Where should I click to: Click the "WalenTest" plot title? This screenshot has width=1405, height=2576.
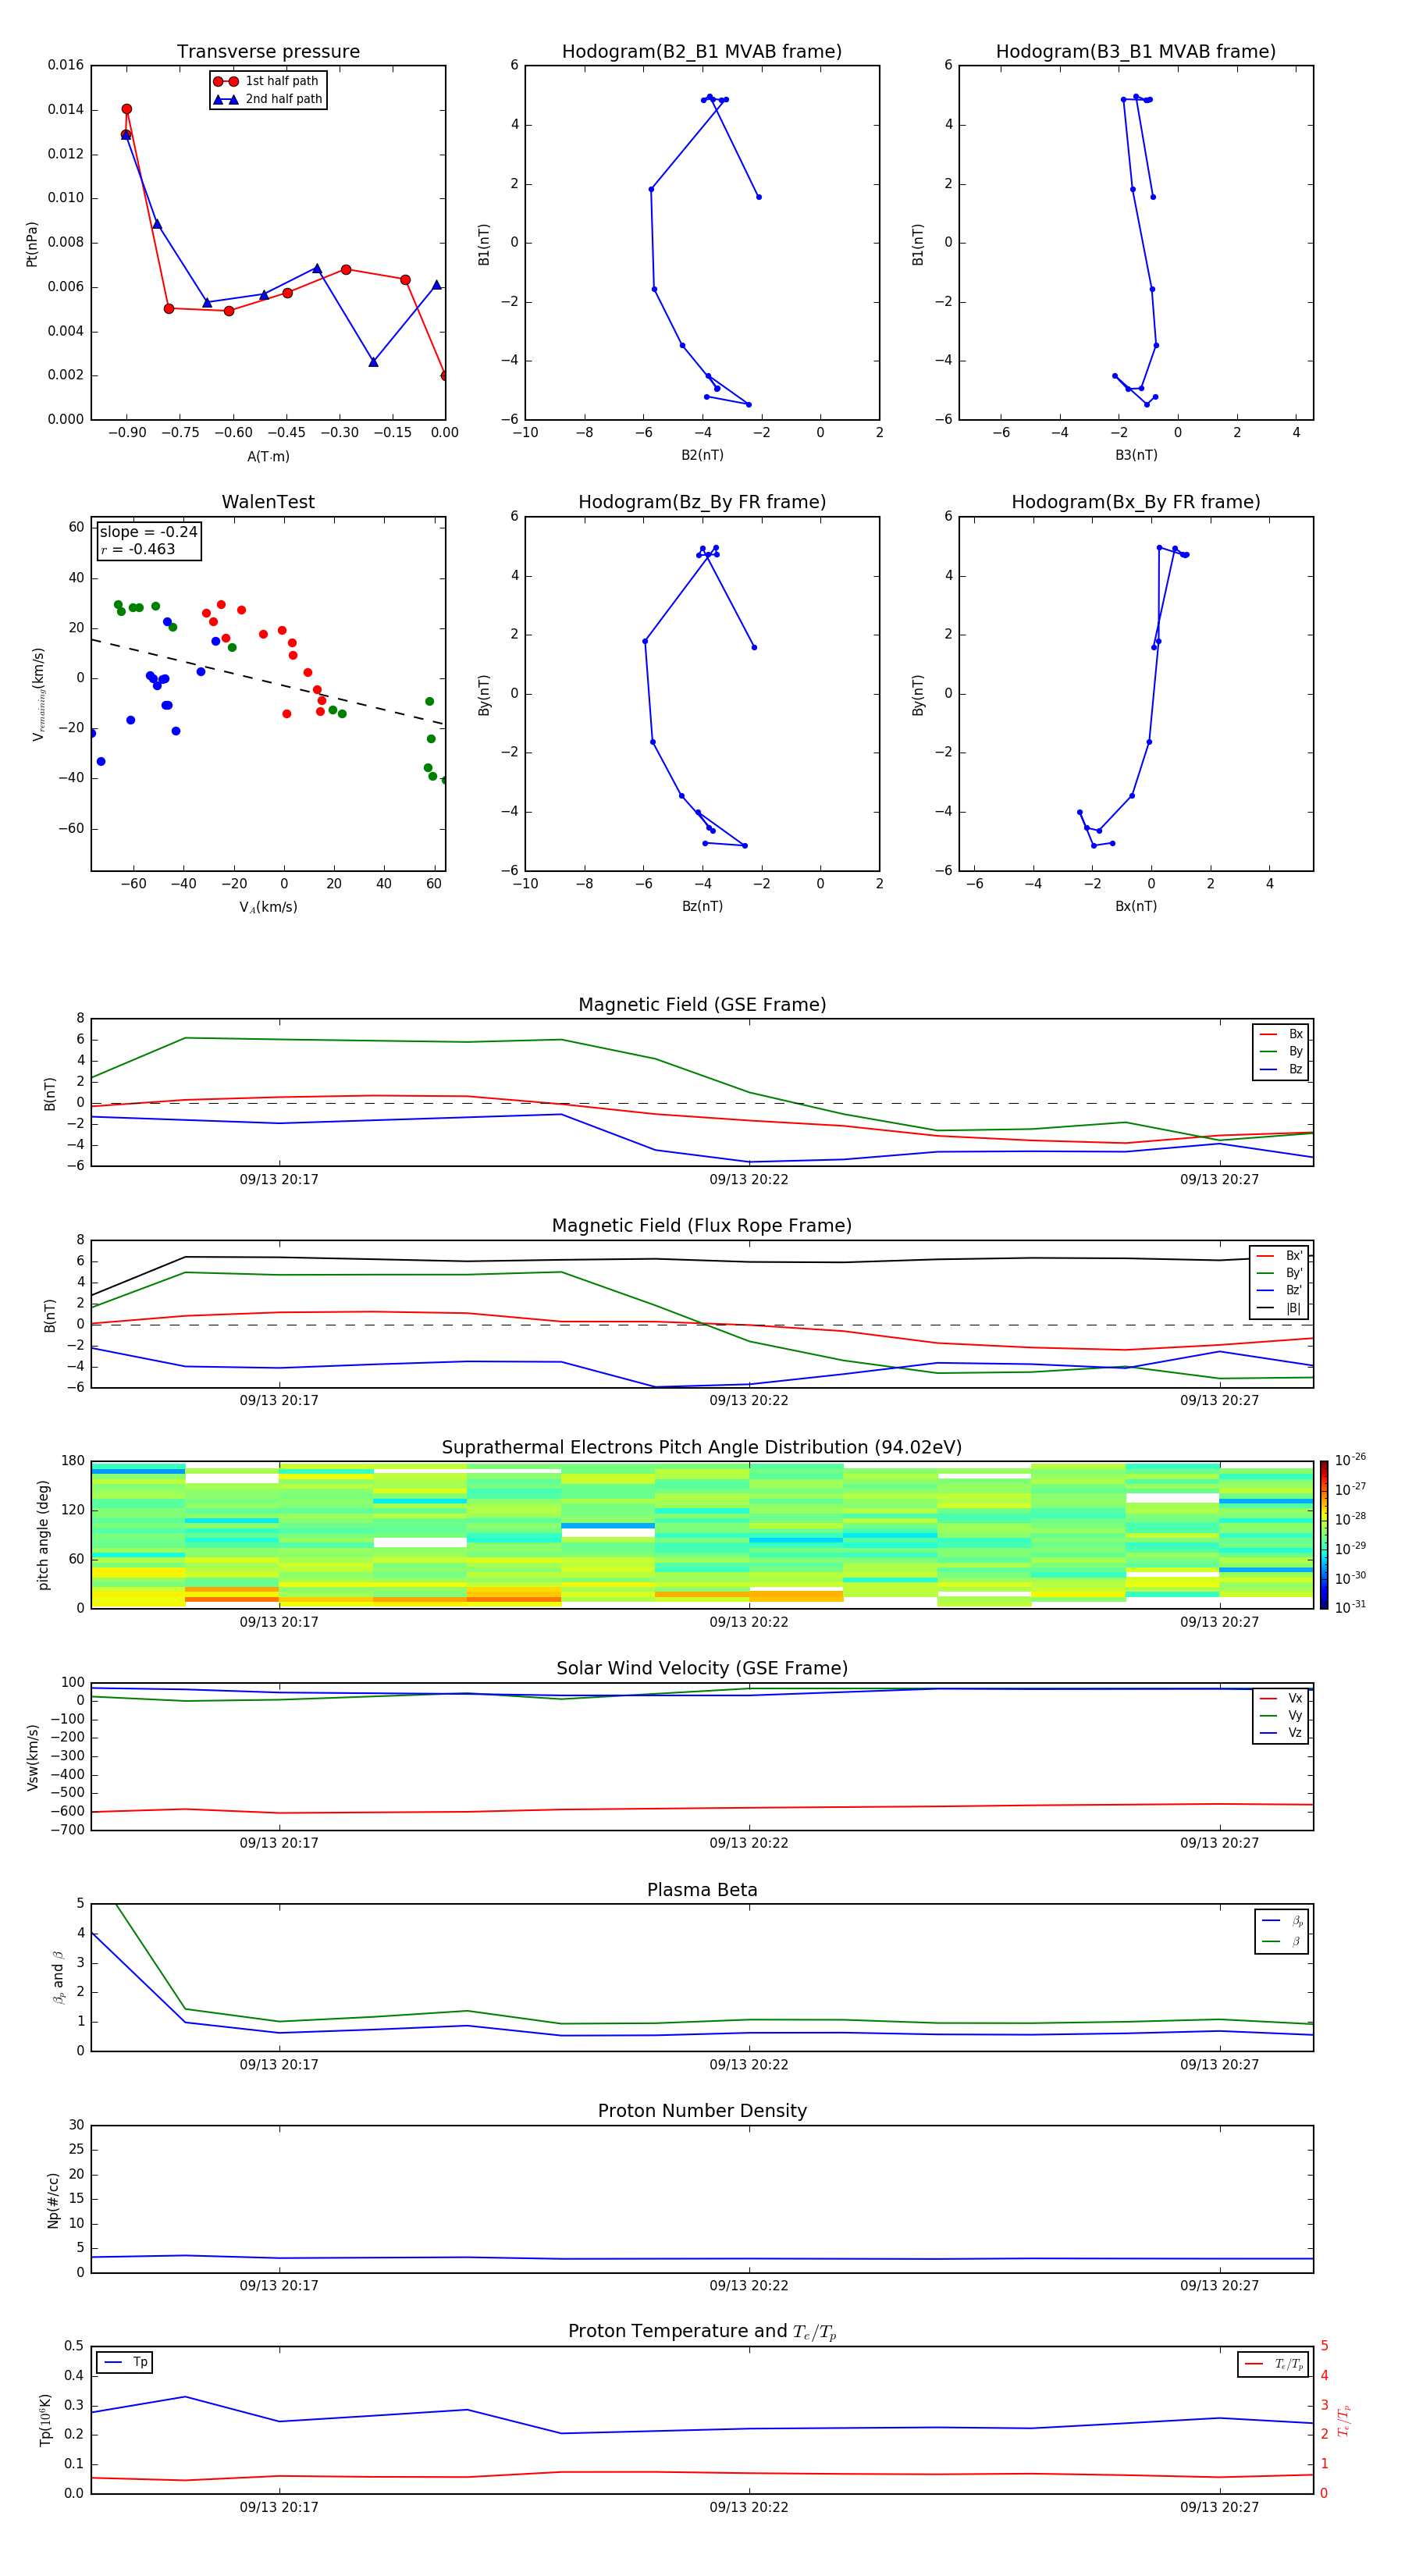point(268,502)
